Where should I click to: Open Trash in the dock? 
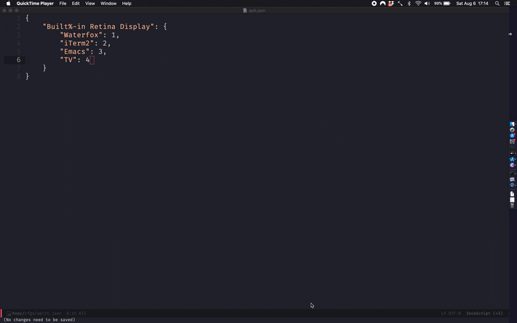pyautogui.click(x=512, y=205)
